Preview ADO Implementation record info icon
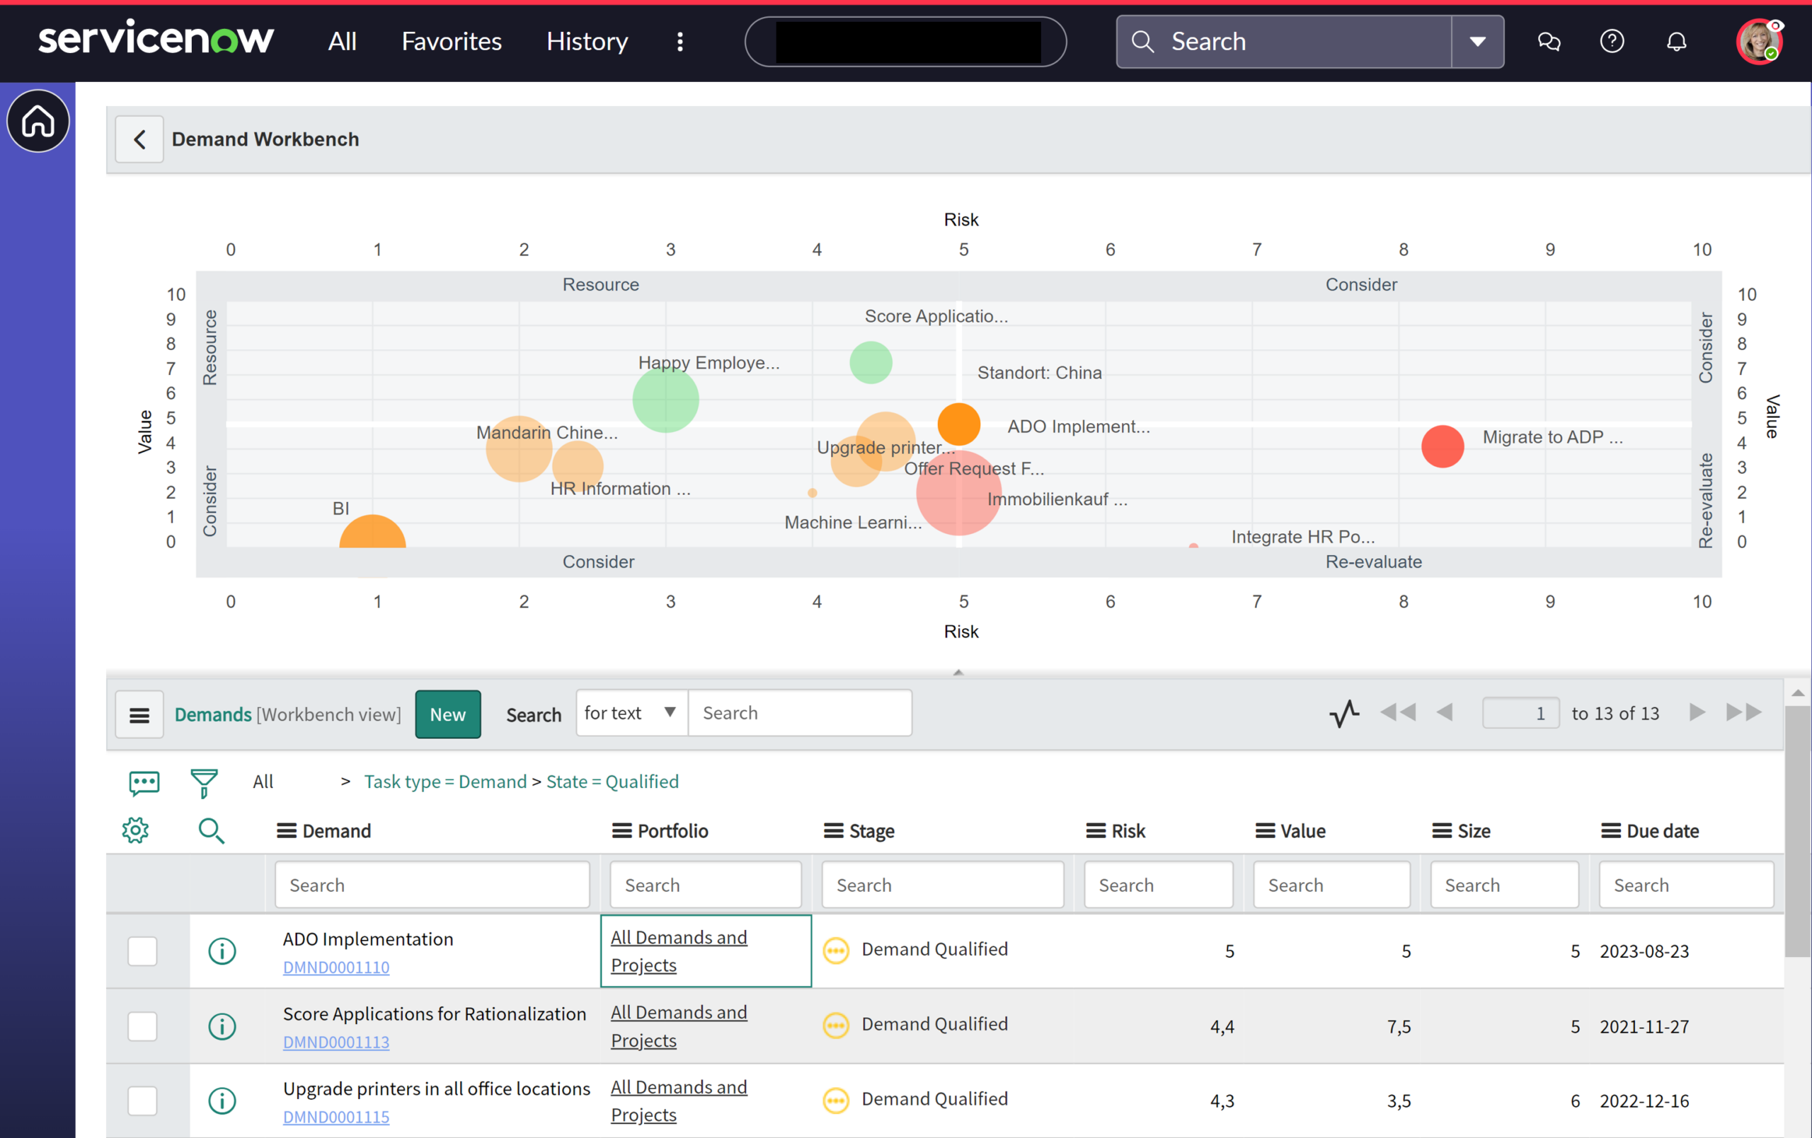The width and height of the screenshot is (1812, 1138). point(222,951)
